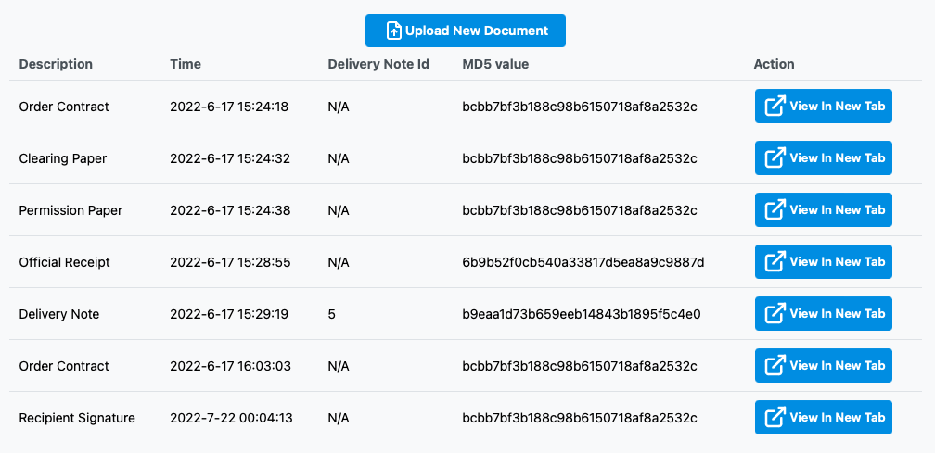This screenshot has height=453, width=935.
Task: Click the 2022-7-22 00:04:13 timestamp
Action: pyautogui.click(x=231, y=418)
